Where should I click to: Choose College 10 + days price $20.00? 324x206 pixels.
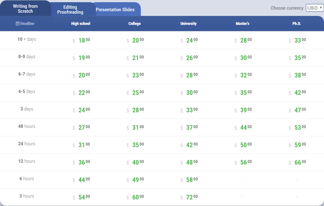[135, 40]
